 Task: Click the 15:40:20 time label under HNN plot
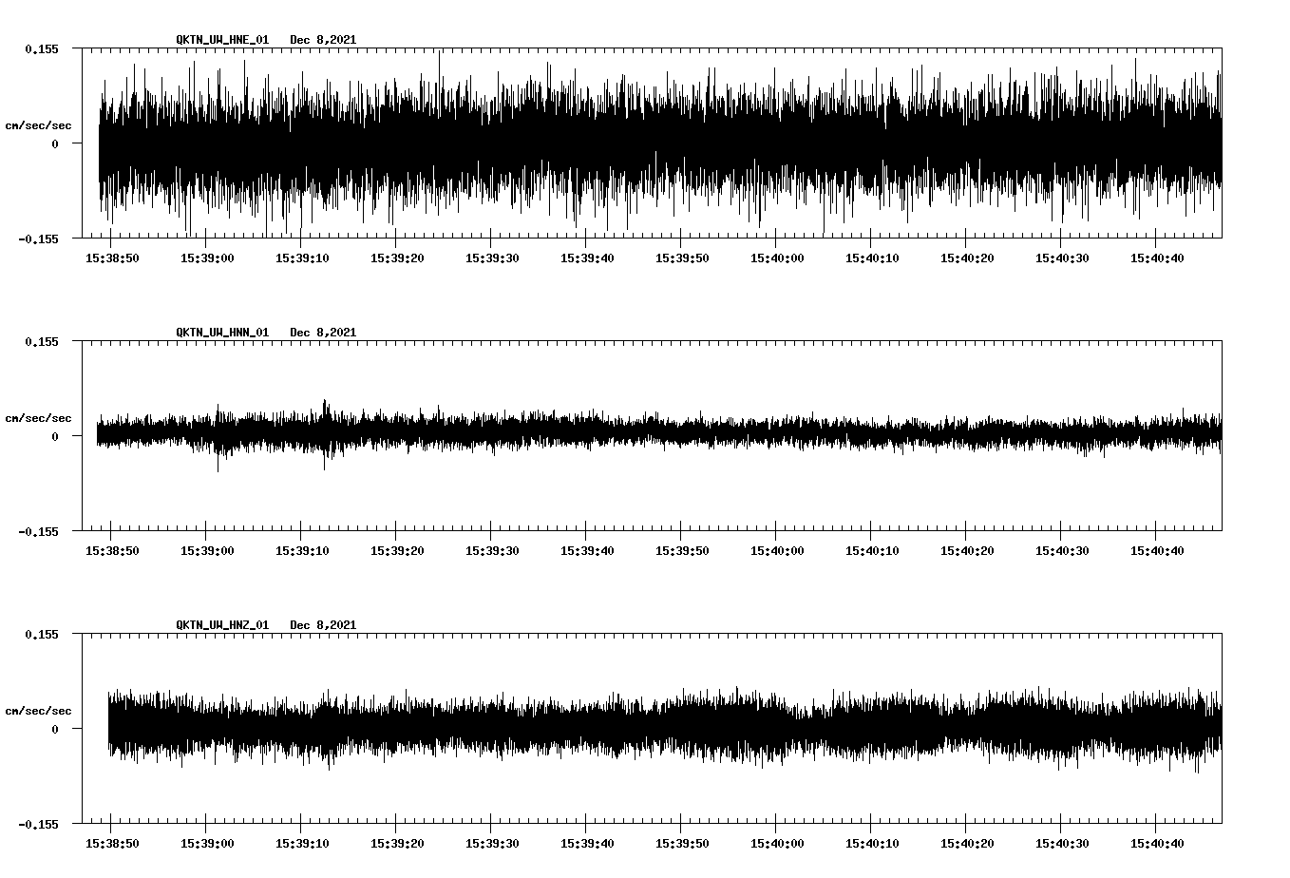point(967,551)
